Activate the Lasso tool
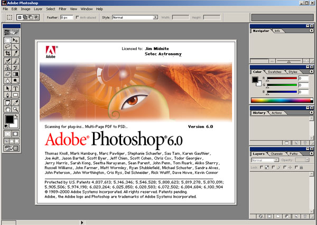 (x=8, y=47)
